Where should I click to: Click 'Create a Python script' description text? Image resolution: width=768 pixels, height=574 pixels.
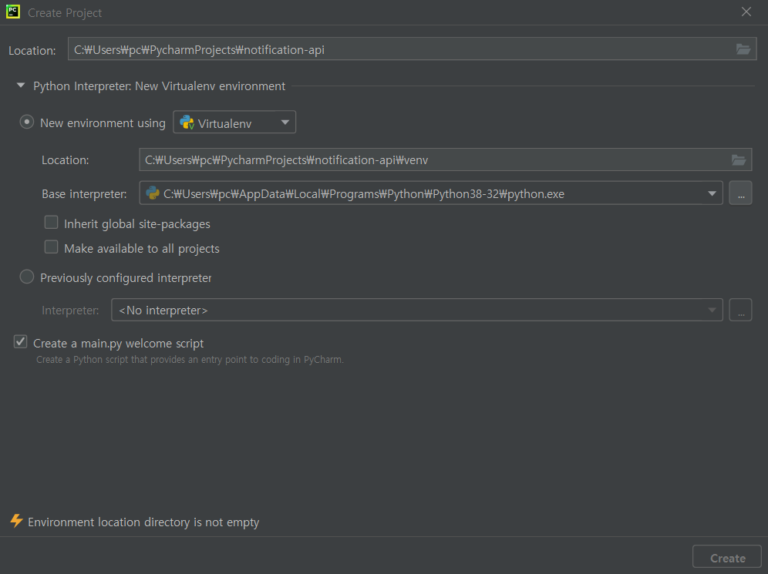tap(190, 360)
